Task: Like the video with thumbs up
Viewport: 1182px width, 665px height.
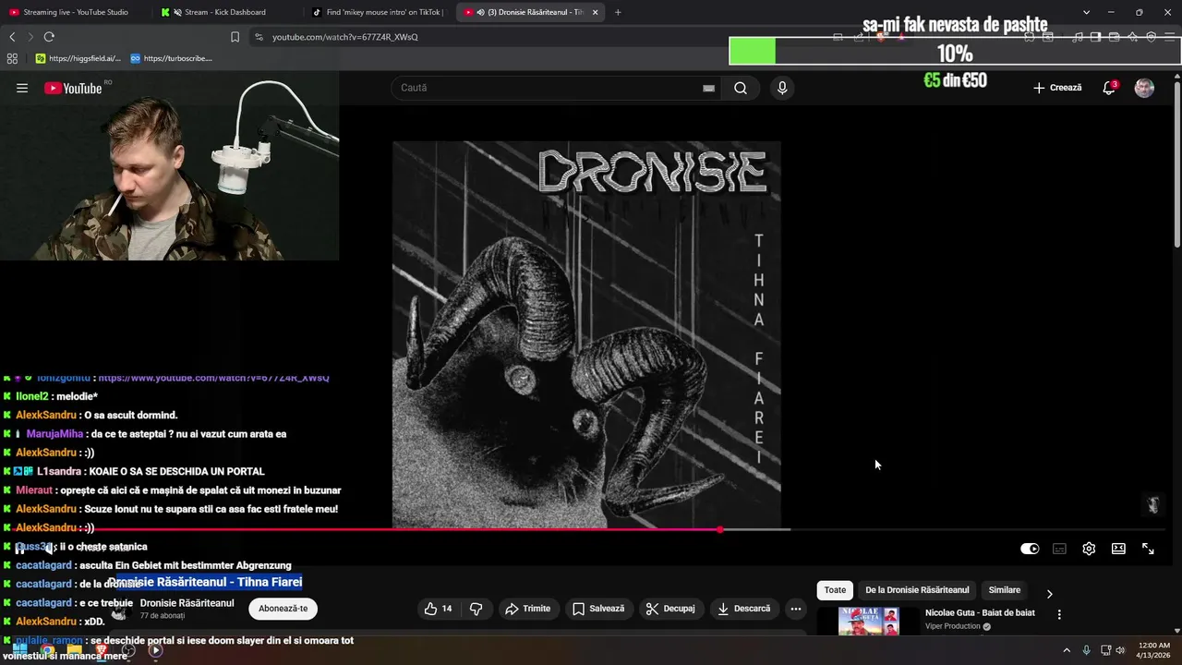Action: (x=439, y=609)
